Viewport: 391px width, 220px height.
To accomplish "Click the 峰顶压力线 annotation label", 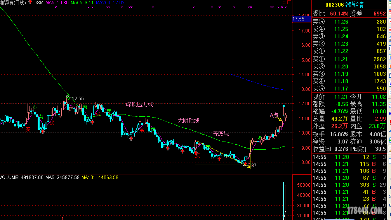I will click(x=139, y=104).
